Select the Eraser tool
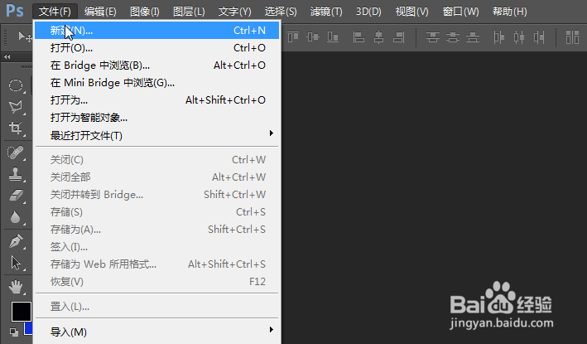Screen dimensions: 587x344 click(16, 196)
